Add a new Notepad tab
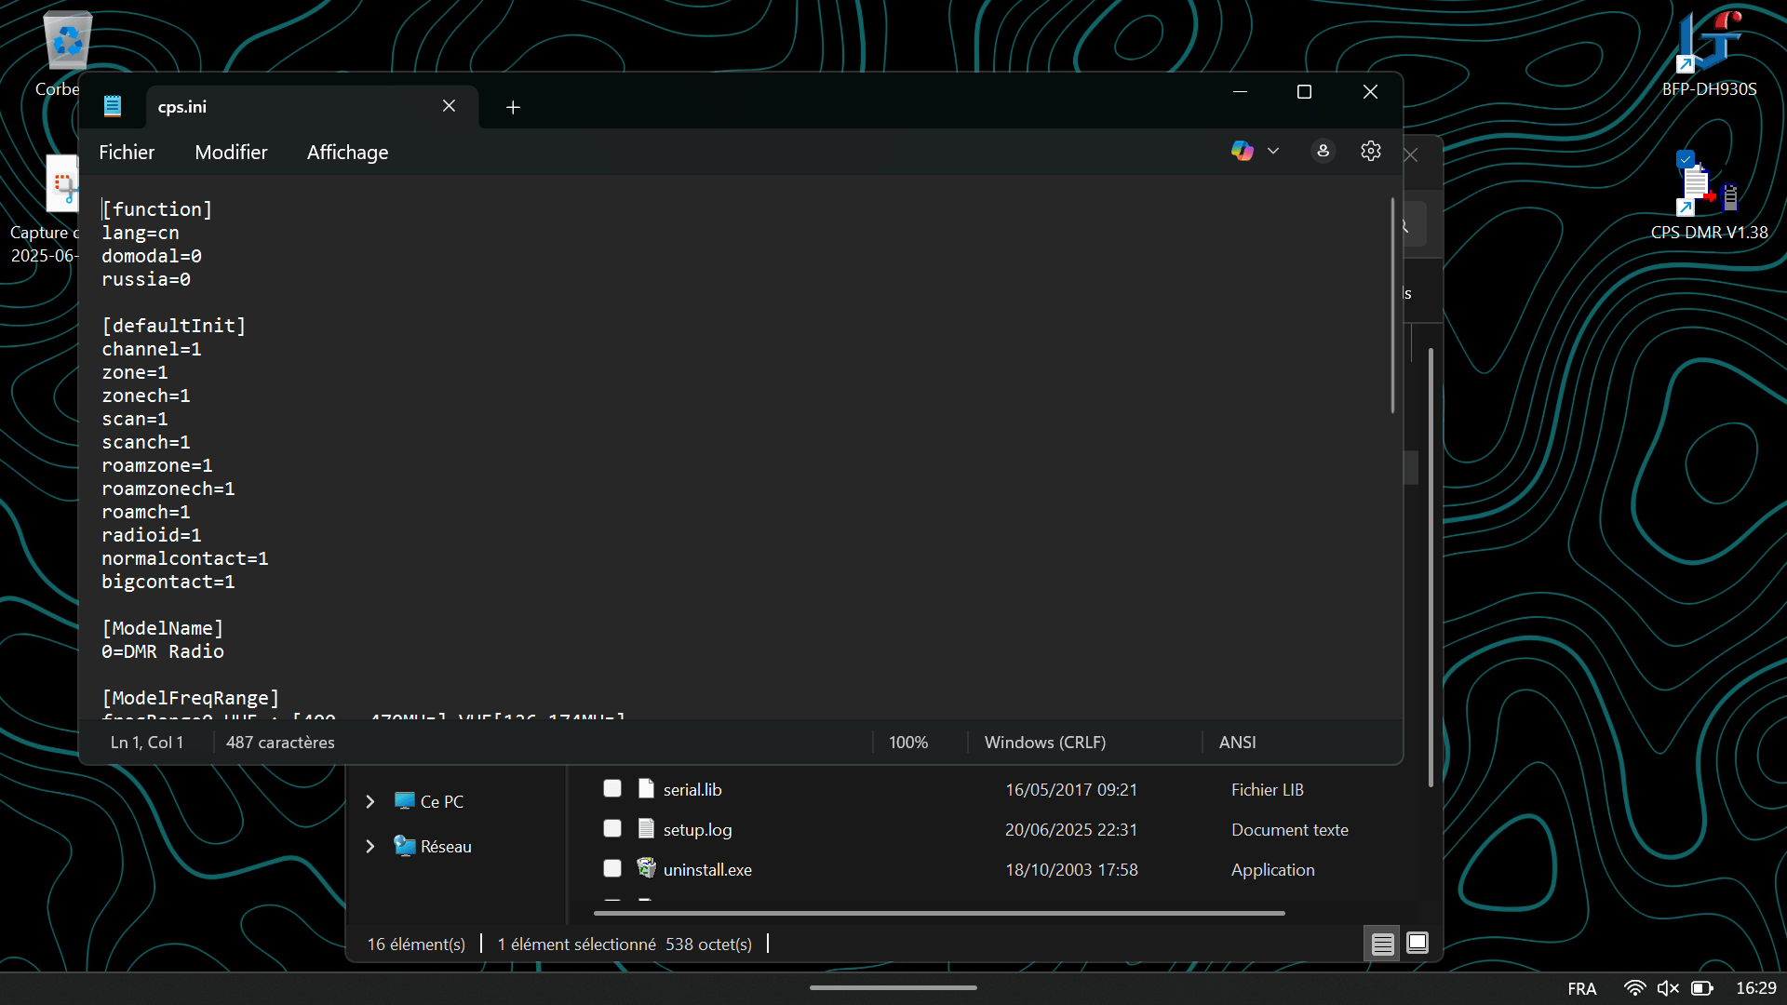The height and width of the screenshot is (1005, 1787). pos(513,107)
